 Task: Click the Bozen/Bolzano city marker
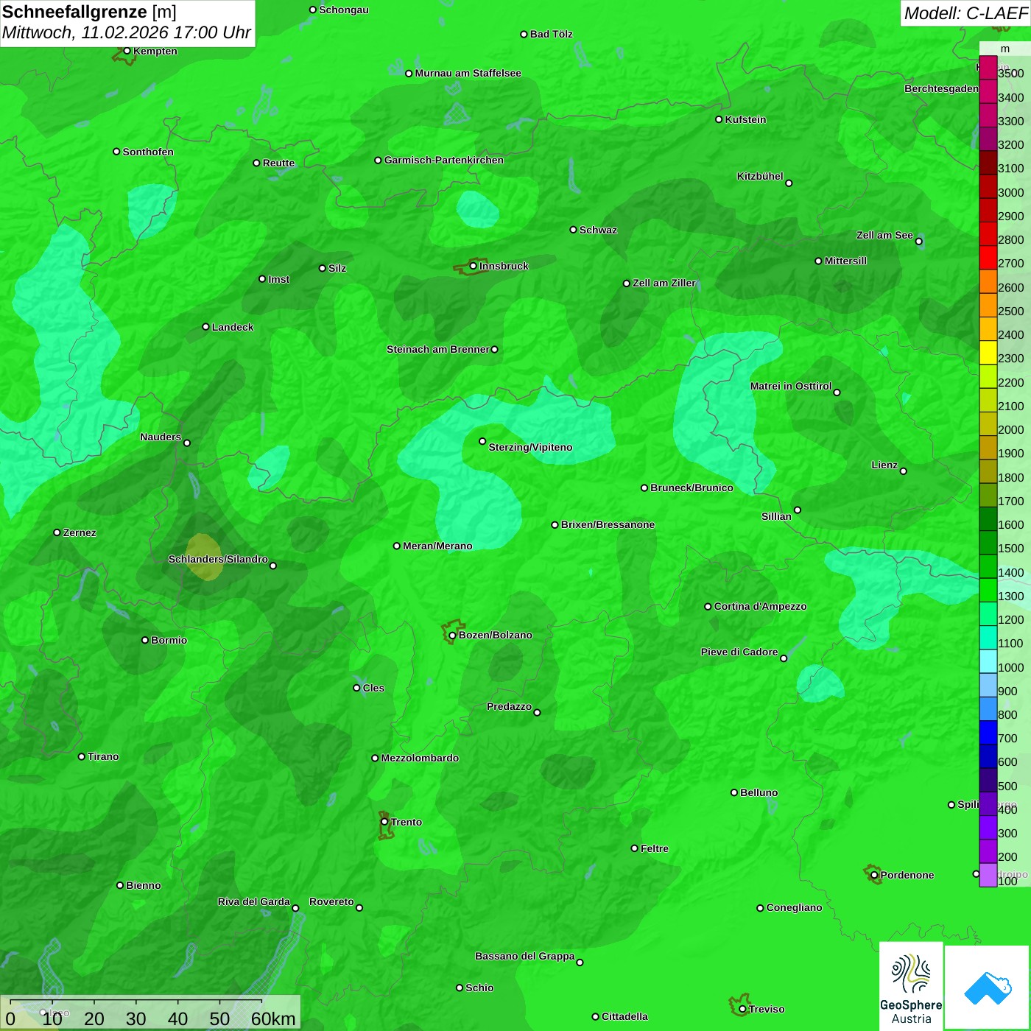[452, 636]
